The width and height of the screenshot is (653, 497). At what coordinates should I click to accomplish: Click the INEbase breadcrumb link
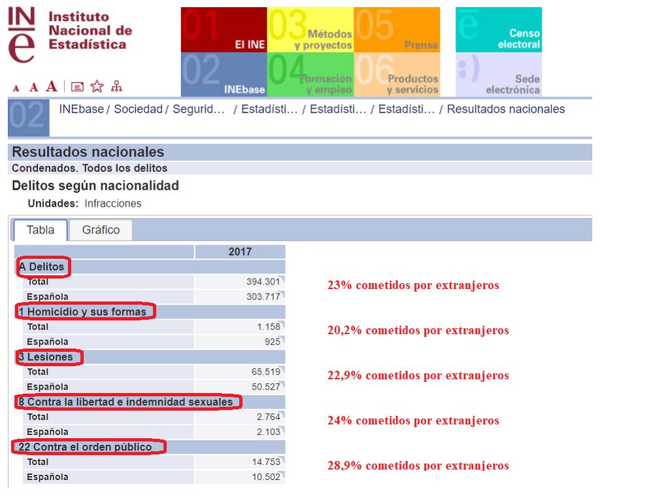point(81,109)
